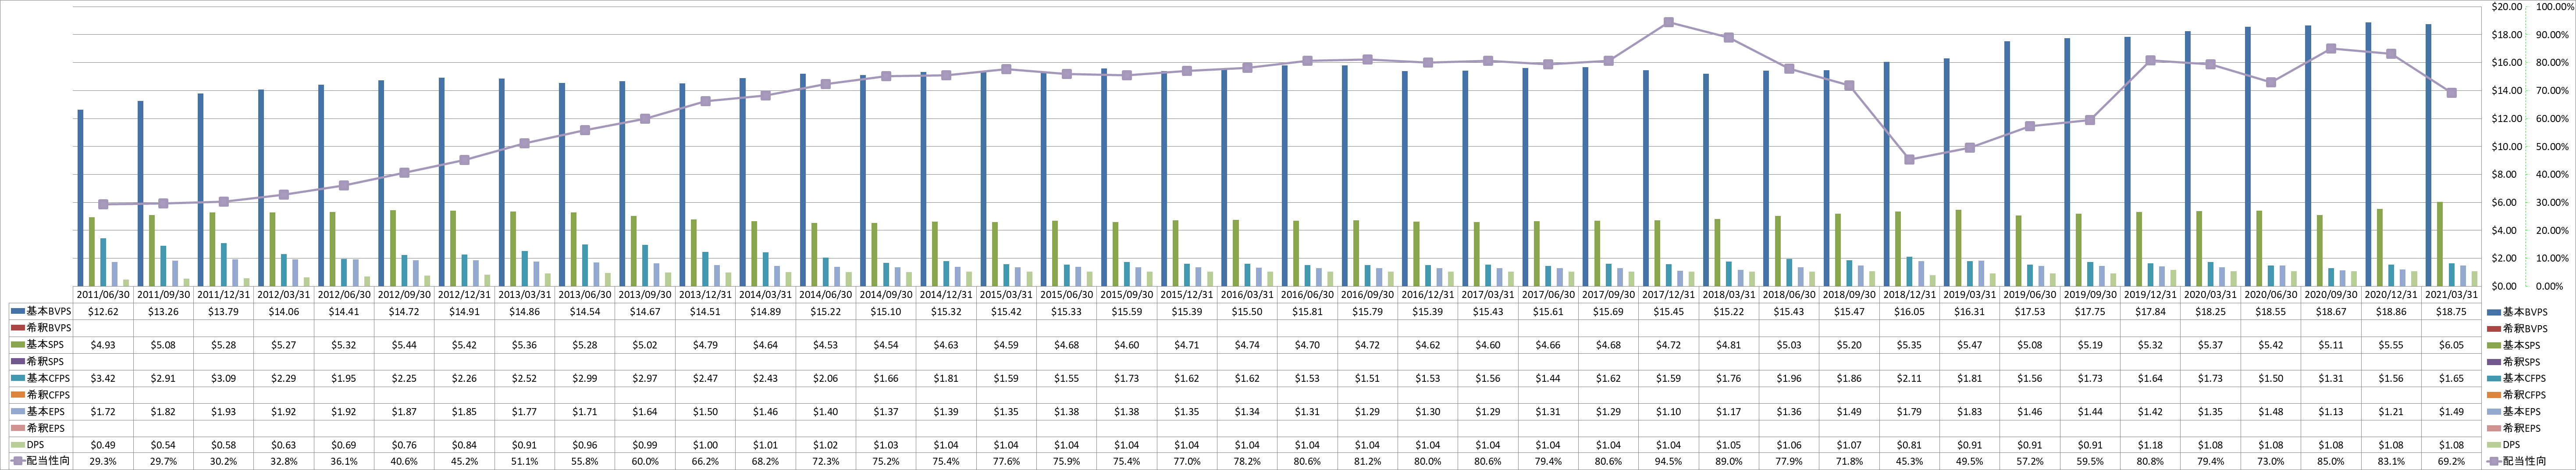Click the $12.62 基本BVPS cell

tap(103, 313)
